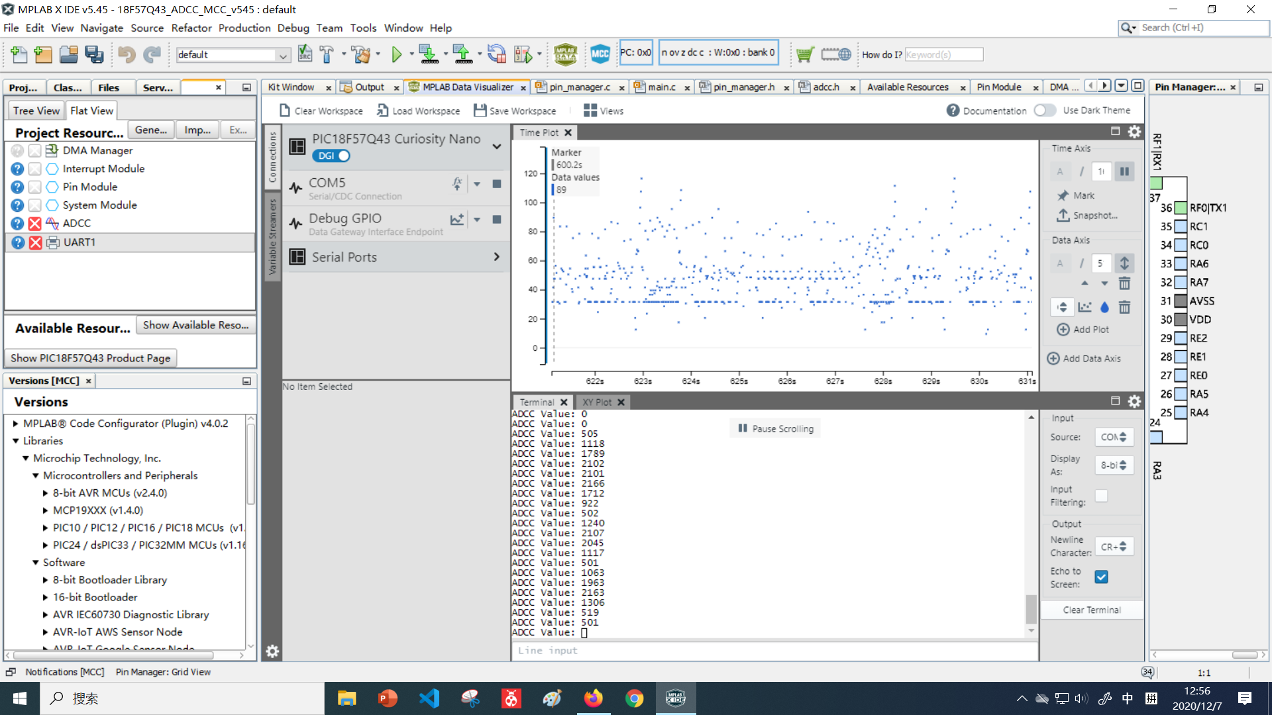Screen dimensions: 1272x715
Task: Toggle Use Dark Theme switch
Action: point(1045,111)
